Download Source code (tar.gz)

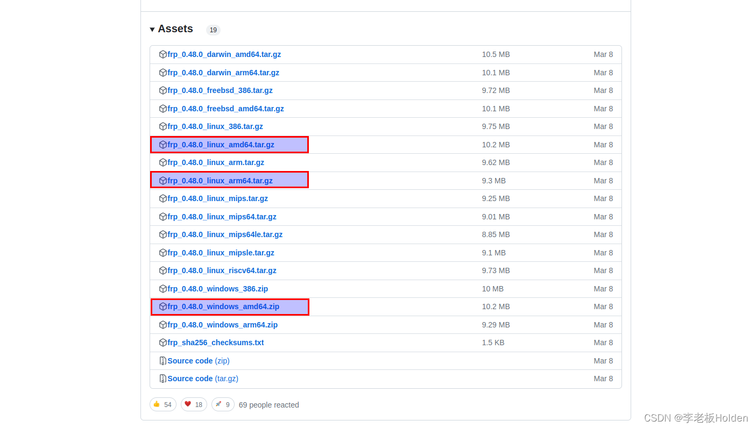click(203, 379)
